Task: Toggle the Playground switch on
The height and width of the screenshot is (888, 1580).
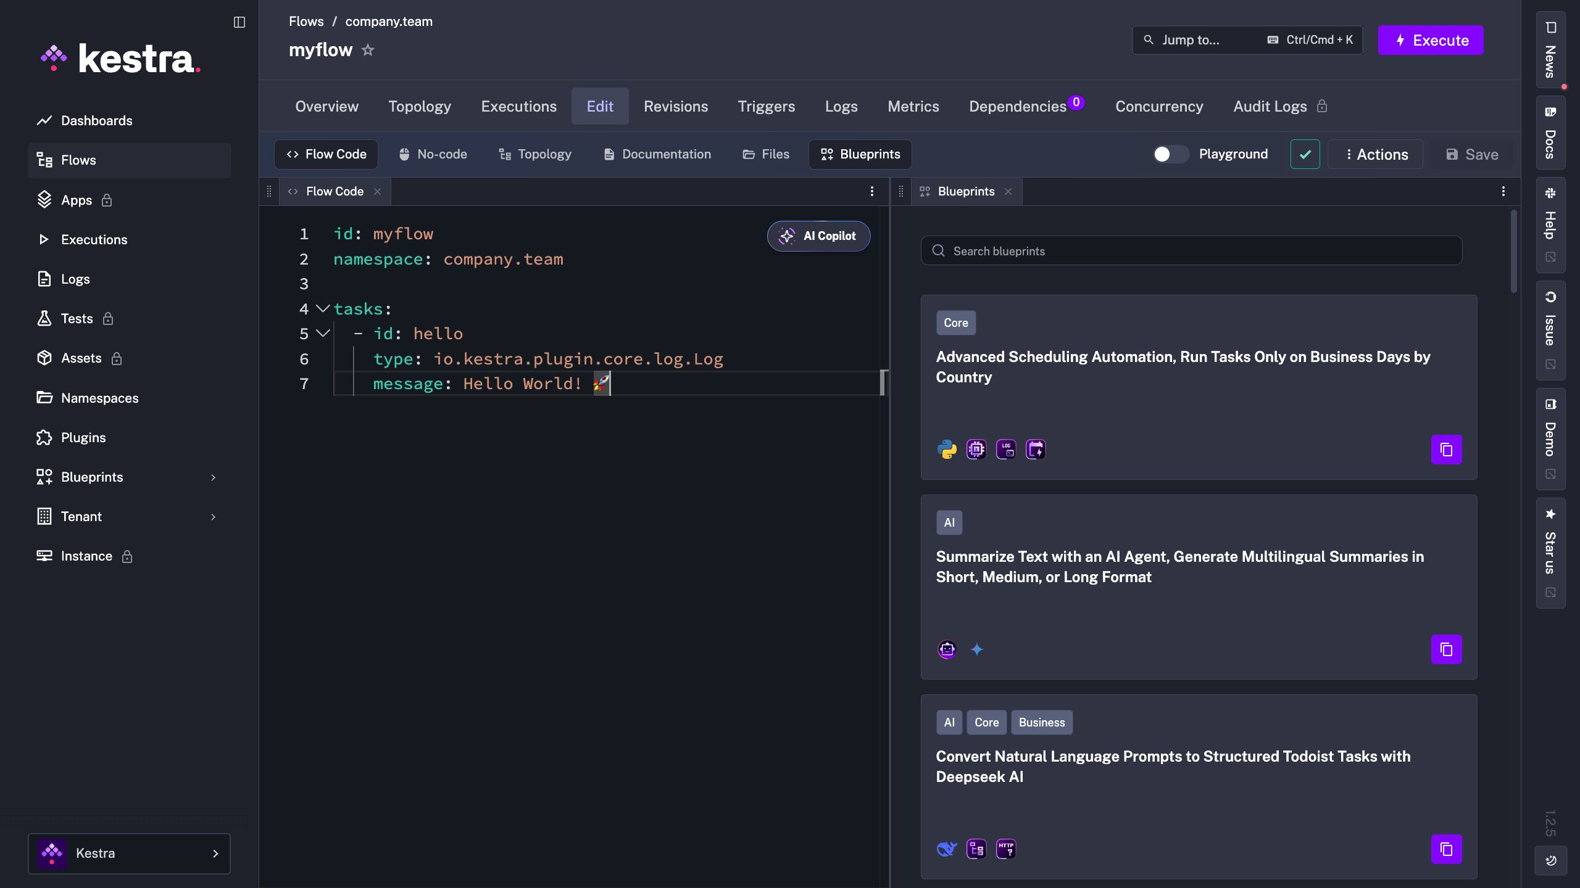Action: coord(1170,154)
